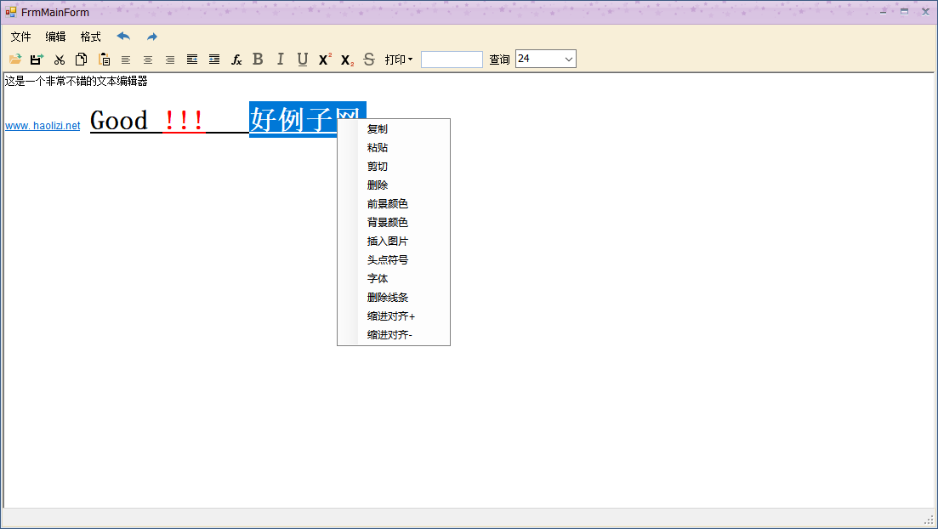Click the line 这是一个非常不错的文本编辑器
Viewport: 938px width, 529px height.
[76, 81]
